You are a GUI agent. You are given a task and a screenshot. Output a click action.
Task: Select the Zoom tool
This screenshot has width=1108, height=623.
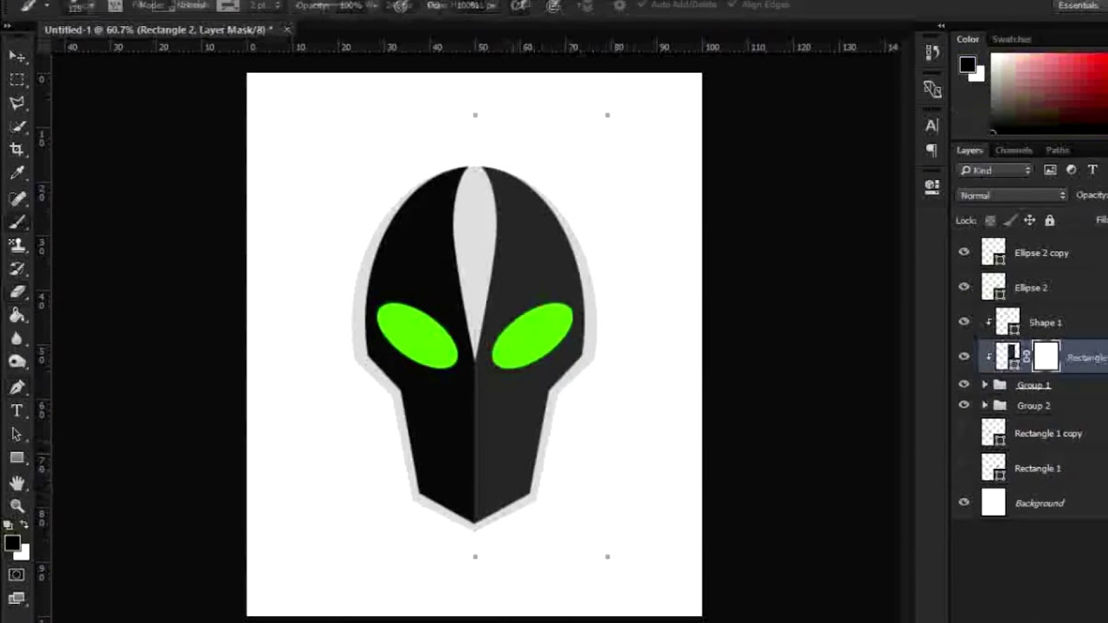[17, 505]
